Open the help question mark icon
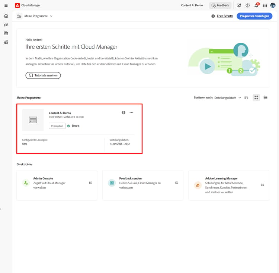This screenshot has height=273, width=279. (247, 5)
